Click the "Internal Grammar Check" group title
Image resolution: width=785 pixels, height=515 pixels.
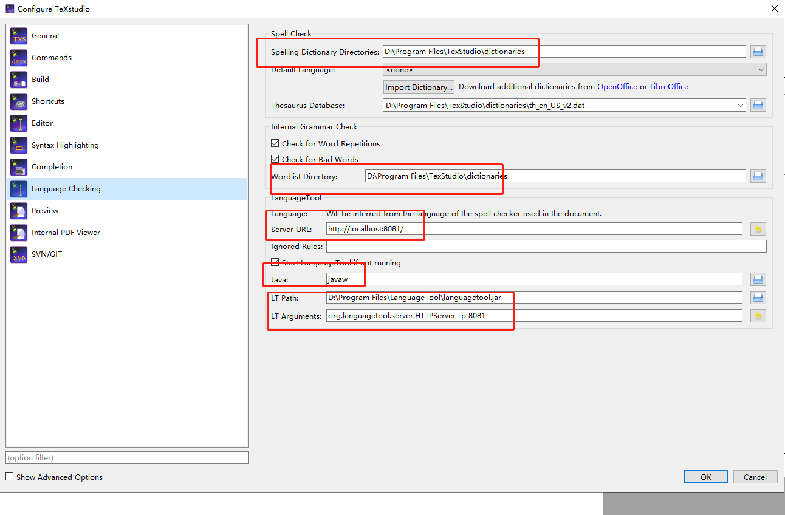[314, 127]
